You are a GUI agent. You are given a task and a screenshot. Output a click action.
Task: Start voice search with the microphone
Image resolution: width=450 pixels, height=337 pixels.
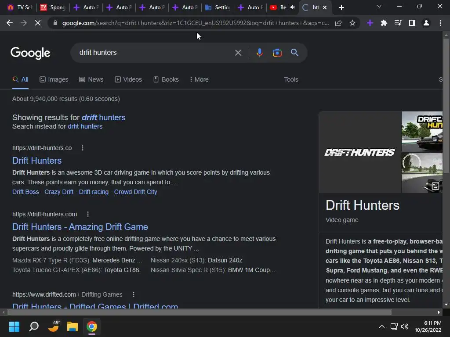(259, 53)
